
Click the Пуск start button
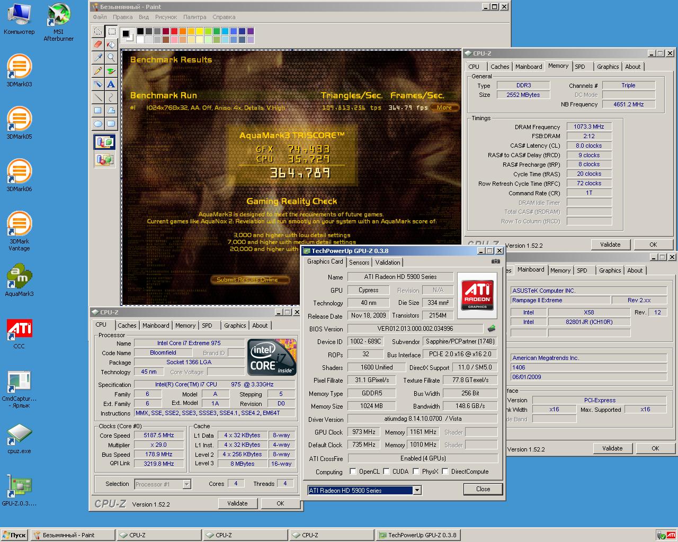coord(14,535)
